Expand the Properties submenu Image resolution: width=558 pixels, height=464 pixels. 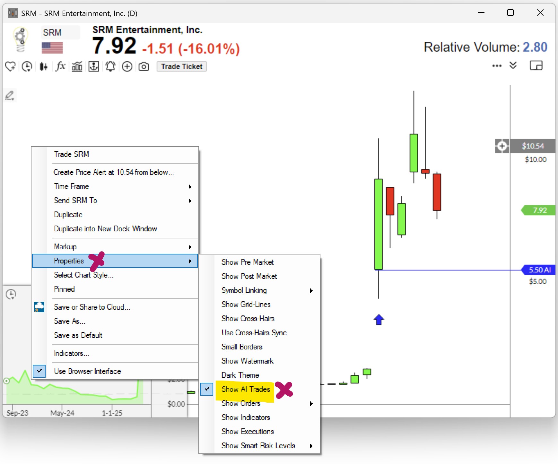(x=115, y=261)
